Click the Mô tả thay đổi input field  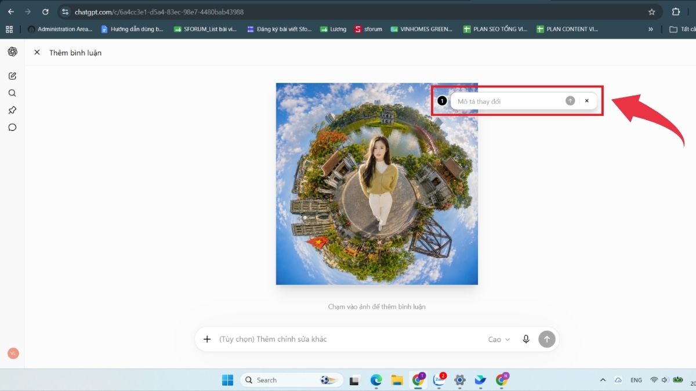[x=507, y=101]
